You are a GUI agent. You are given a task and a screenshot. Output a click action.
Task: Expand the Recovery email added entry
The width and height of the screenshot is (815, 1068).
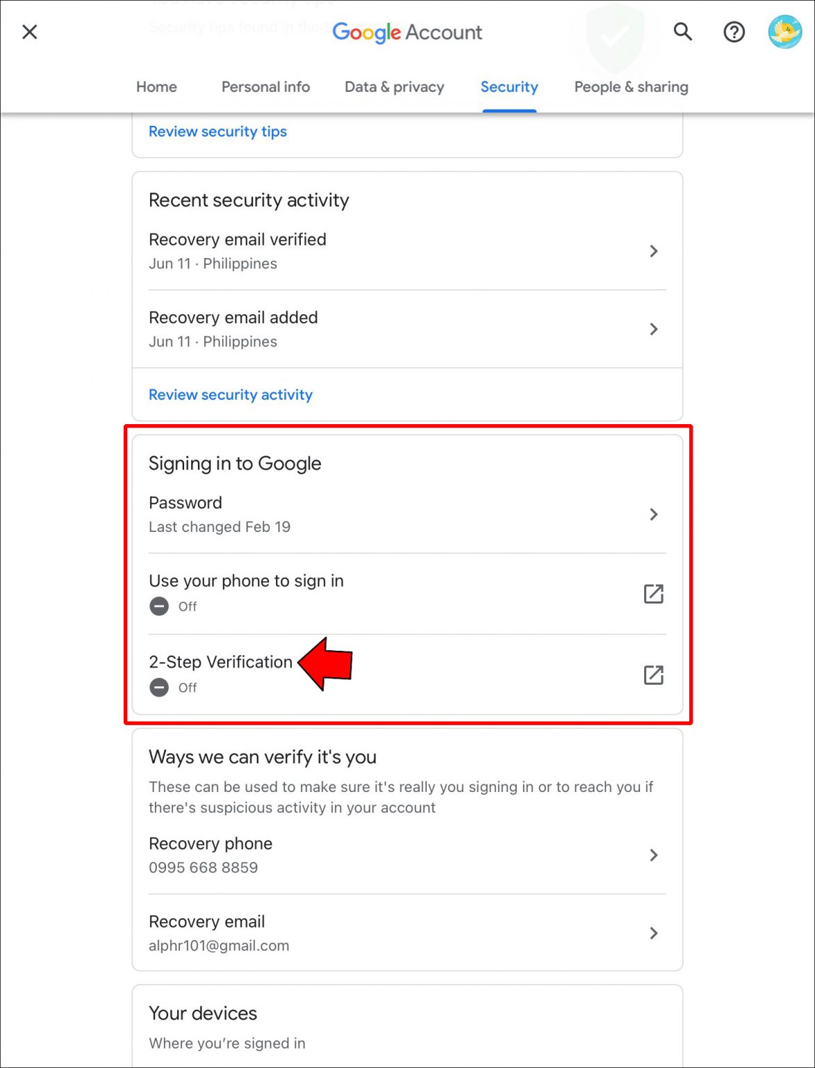pyautogui.click(x=653, y=329)
